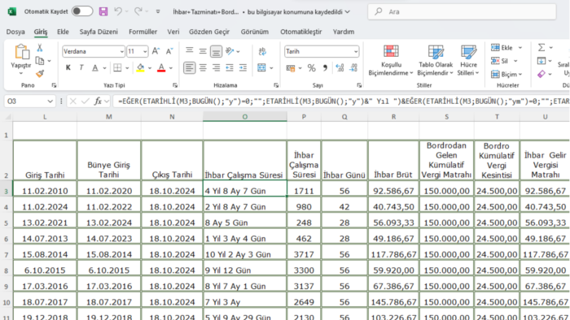Screen dimensions: 570x320
Task: Click the text orientation icon
Action: click(230, 51)
